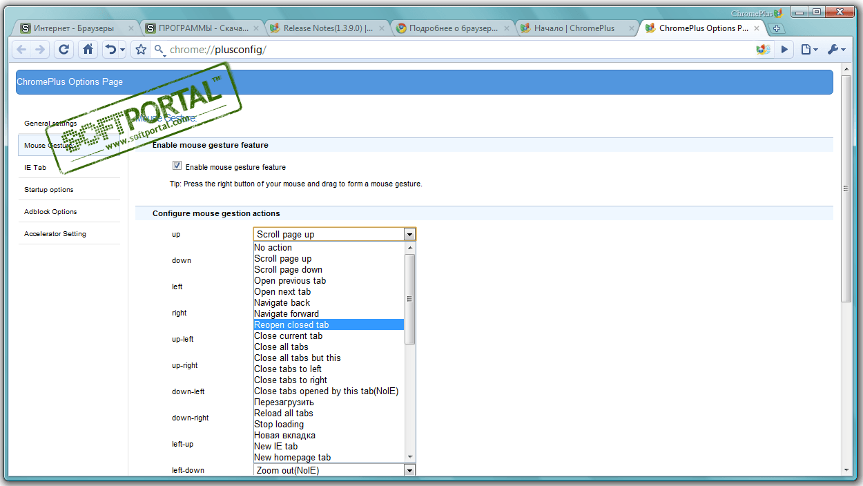Open a new tab with plus button
Screen dimensions: 863x486
(x=777, y=28)
